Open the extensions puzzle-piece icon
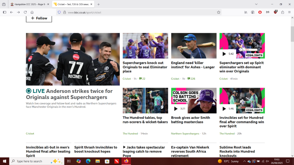This screenshot has height=165, width=294. tap(283, 12)
